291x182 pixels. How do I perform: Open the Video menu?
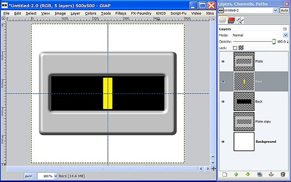(196, 14)
